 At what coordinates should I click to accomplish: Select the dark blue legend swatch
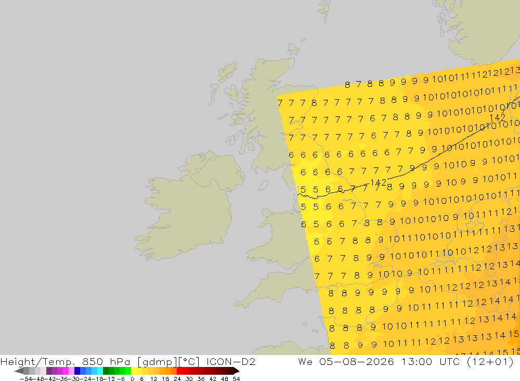[77, 371]
